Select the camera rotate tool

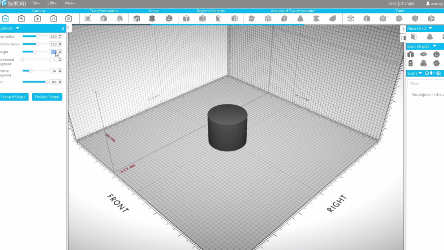click(53, 19)
